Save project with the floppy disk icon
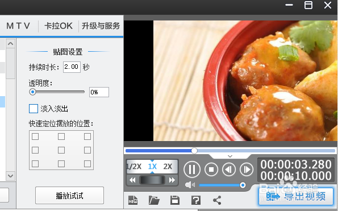Screen dimensions: 338x211 click(175, 200)
